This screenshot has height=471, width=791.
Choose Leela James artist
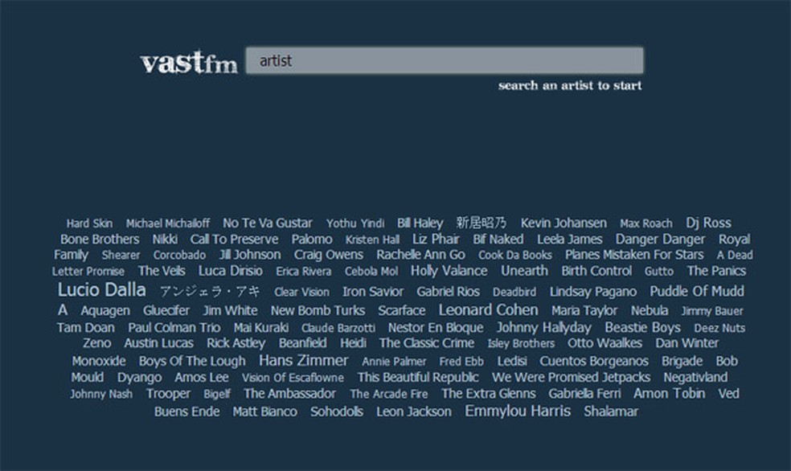(570, 239)
